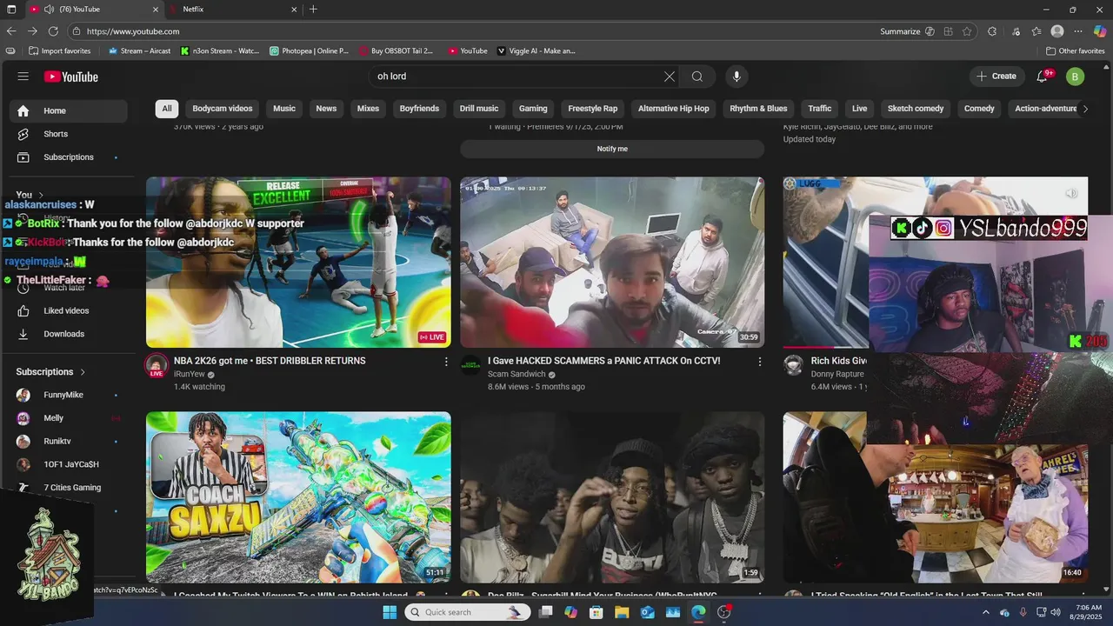The image size is (1113, 626).
Task: Show more filter chips with right arrow
Action: (1085, 109)
